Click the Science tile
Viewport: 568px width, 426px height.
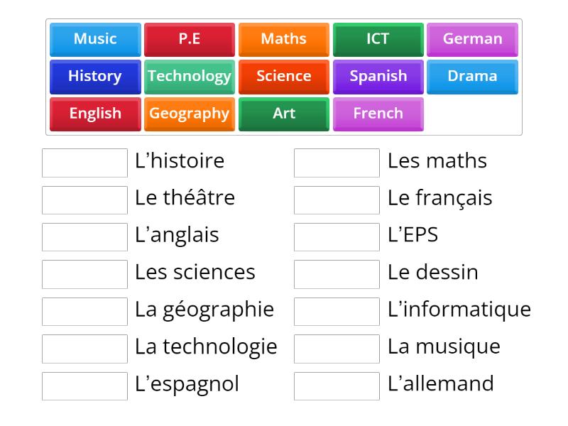click(x=283, y=77)
